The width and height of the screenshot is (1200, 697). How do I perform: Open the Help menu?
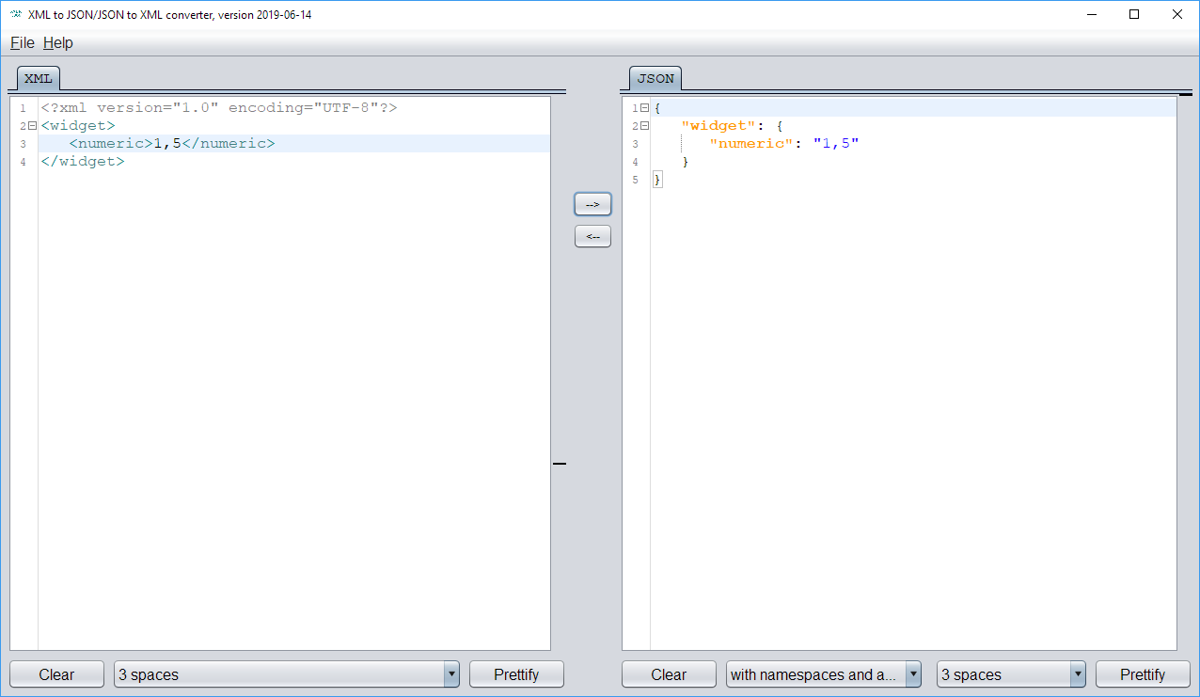pos(57,43)
